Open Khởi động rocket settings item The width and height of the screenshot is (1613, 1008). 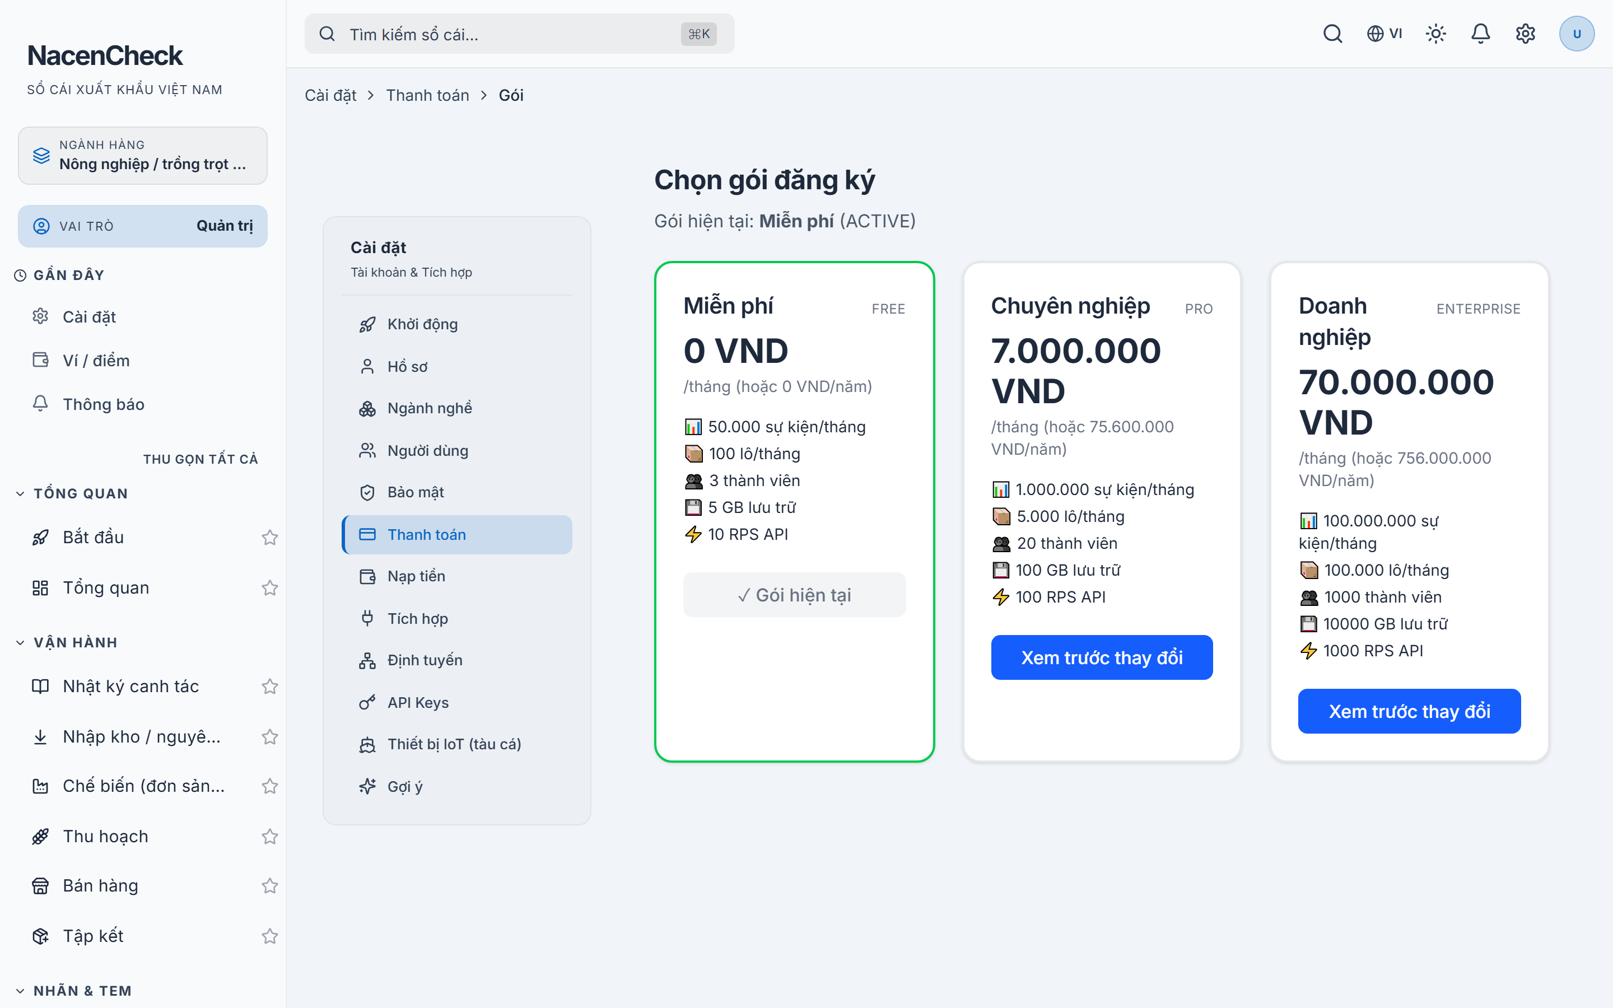click(457, 325)
